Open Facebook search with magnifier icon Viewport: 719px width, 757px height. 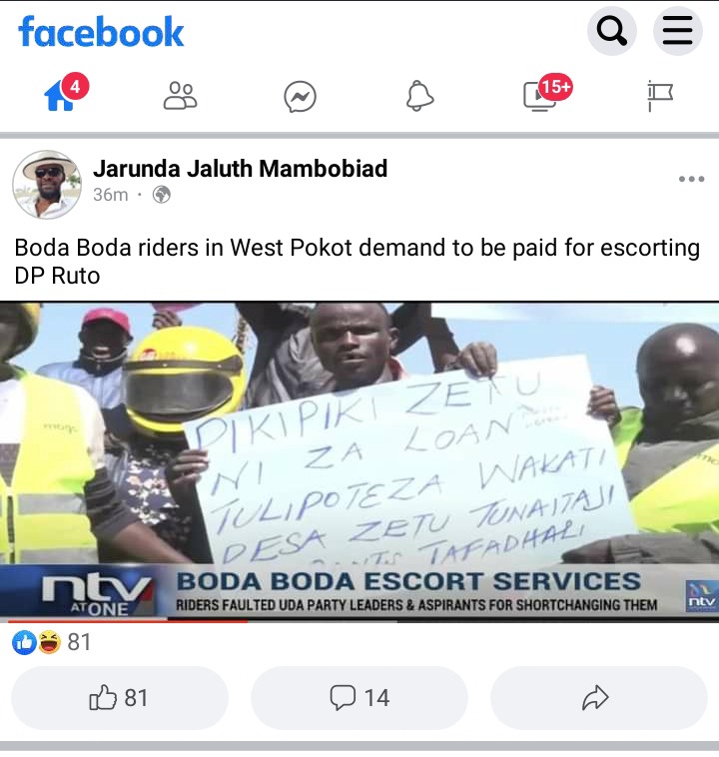click(611, 31)
